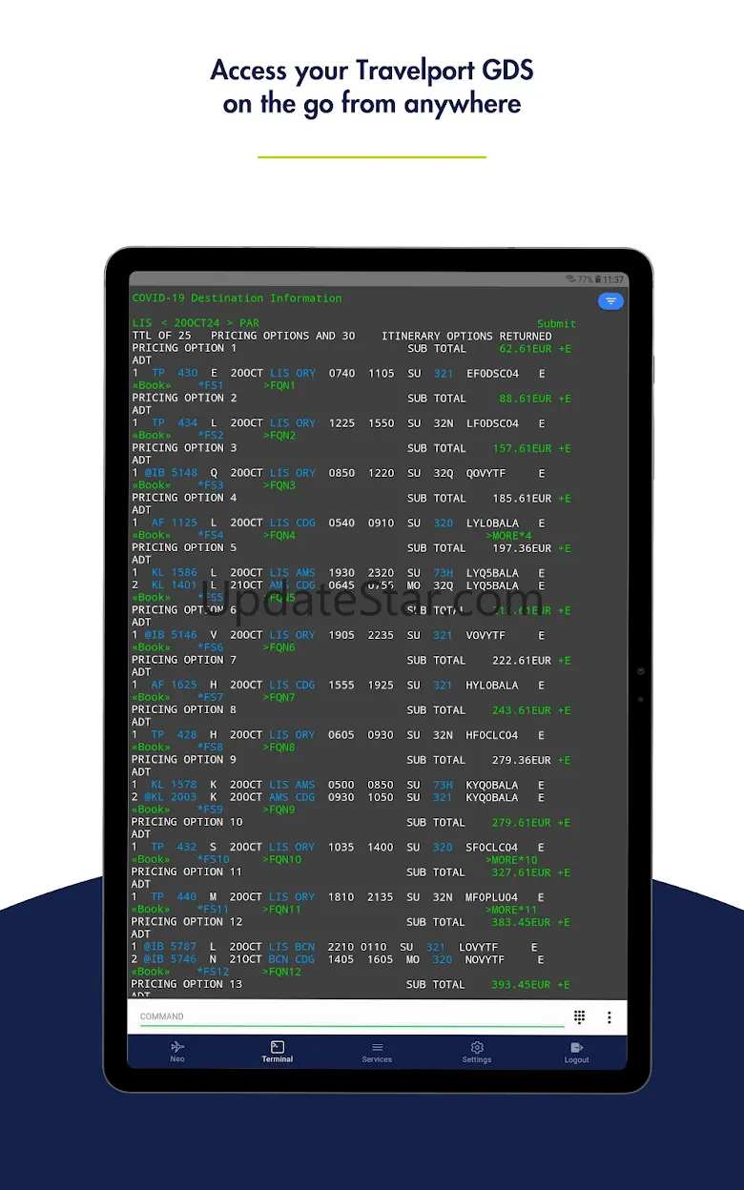
Task: Open the >FQN4 link
Action: pos(279,536)
